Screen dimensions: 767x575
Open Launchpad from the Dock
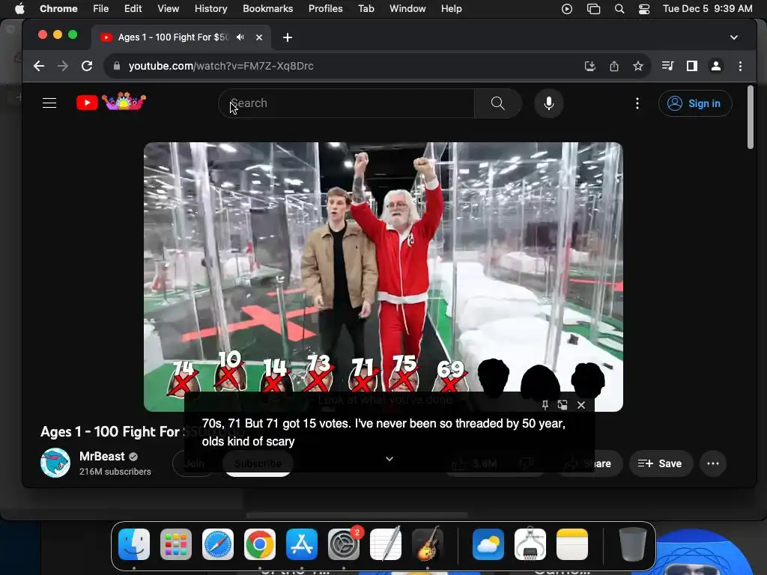coord(176,544)
